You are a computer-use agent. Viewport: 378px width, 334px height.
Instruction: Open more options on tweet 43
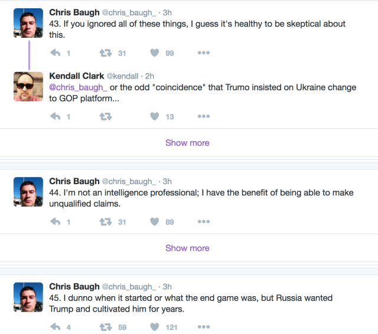tap(204, 53)
